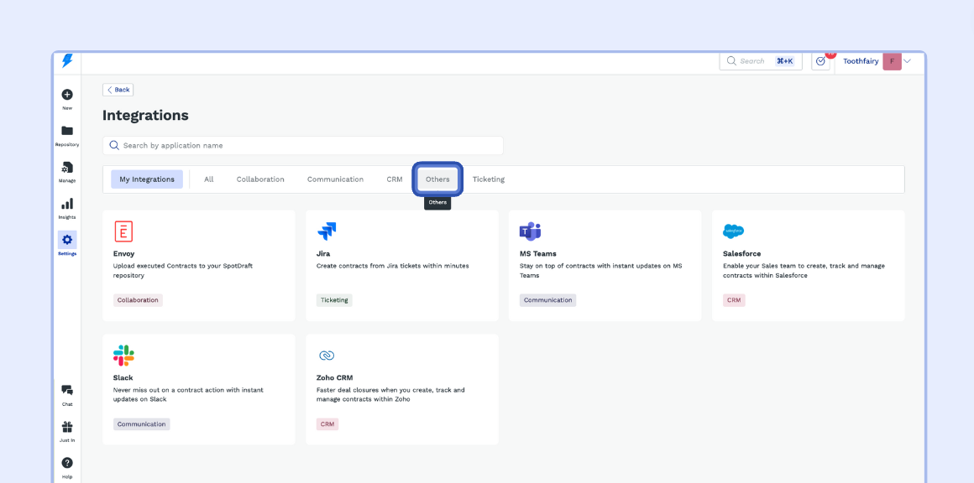The width and height of the screenshot is (974, 483).
Task: Click 'Faster deal closures' Zoho description
Action: 390,394
